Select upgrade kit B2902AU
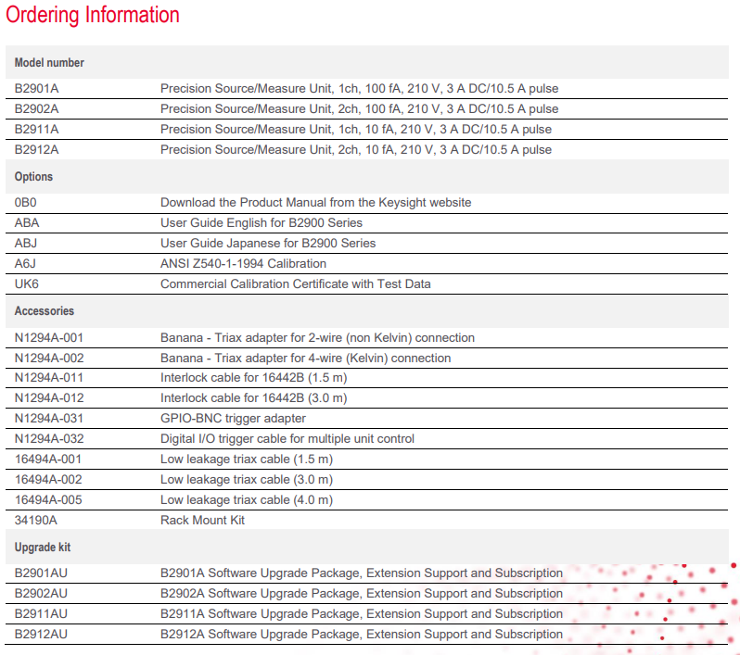This screenshot has width=740, height=655. [x=41, y=593]
